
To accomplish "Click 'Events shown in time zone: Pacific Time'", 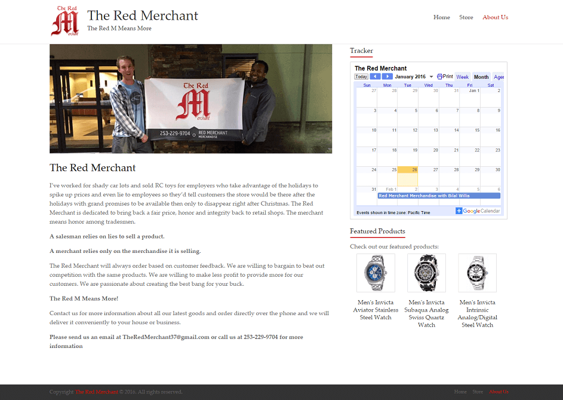I will 393,213.
